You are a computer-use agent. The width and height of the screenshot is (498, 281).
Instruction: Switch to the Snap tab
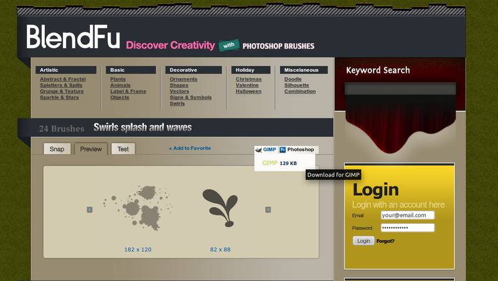coord(57,149)
